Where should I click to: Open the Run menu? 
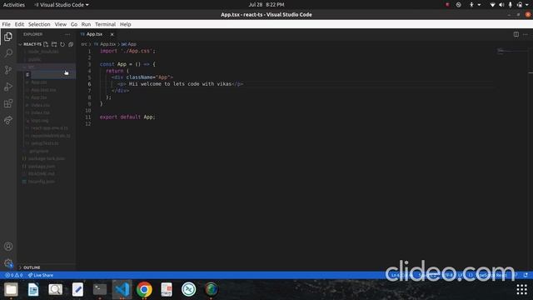86,24
